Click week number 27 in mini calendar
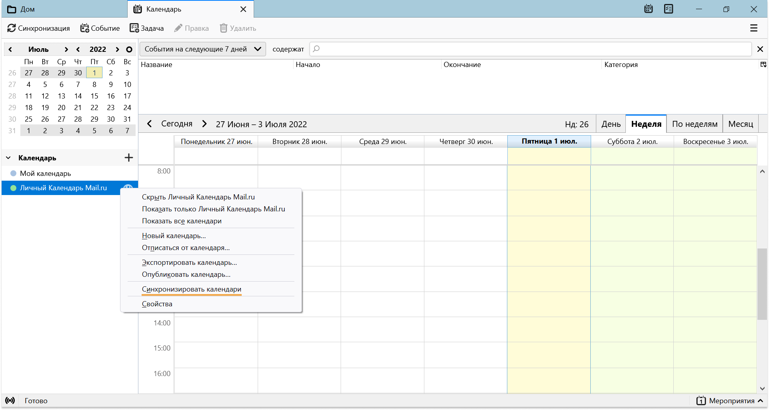Screen dimensions: 769x410 point(12,85)
